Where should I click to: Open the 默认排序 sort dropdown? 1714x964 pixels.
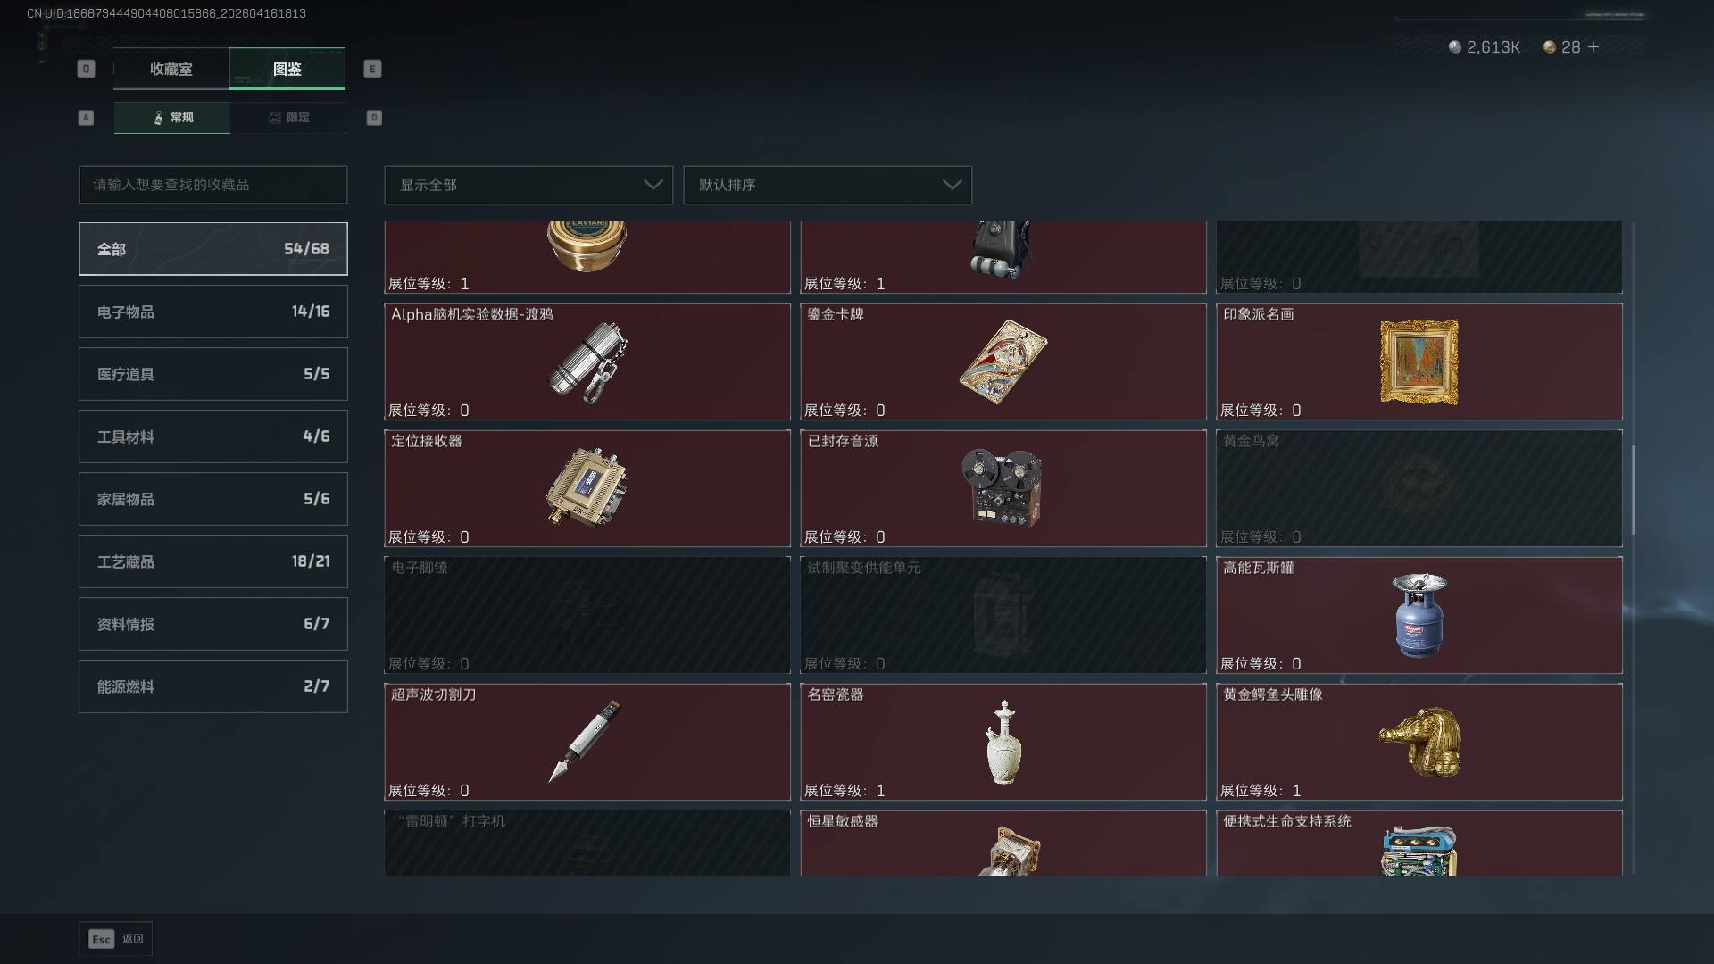click(x=828, y=185)
